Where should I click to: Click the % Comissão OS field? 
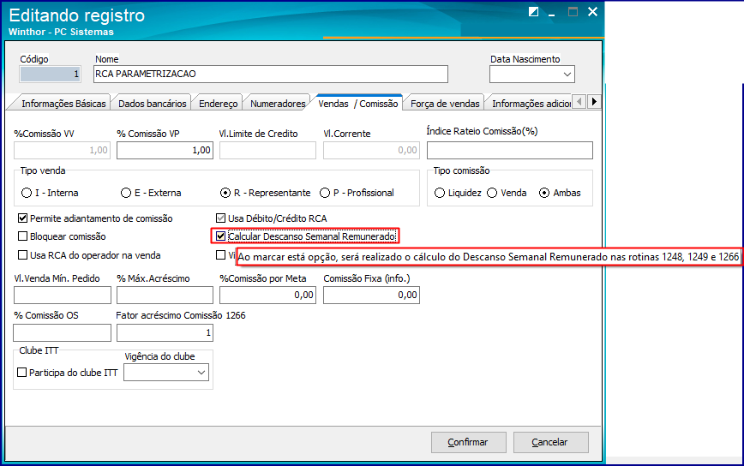[x=63, y=332]
